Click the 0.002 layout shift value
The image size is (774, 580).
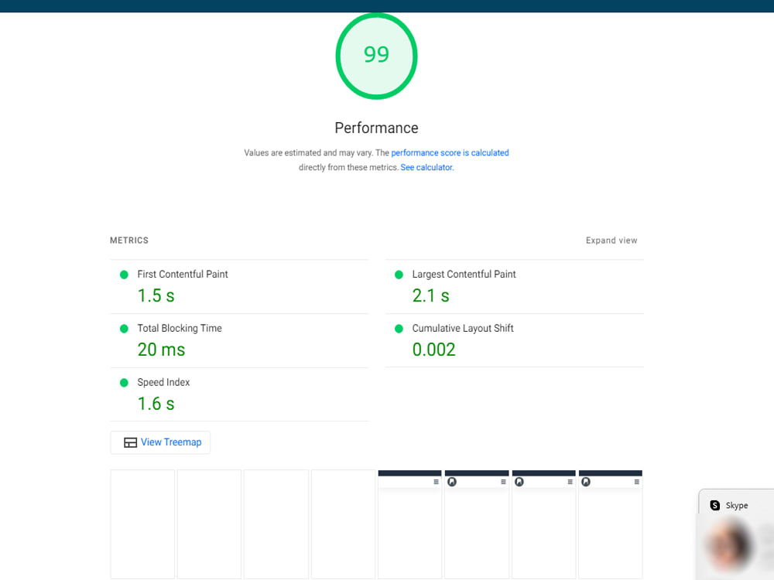434,350
